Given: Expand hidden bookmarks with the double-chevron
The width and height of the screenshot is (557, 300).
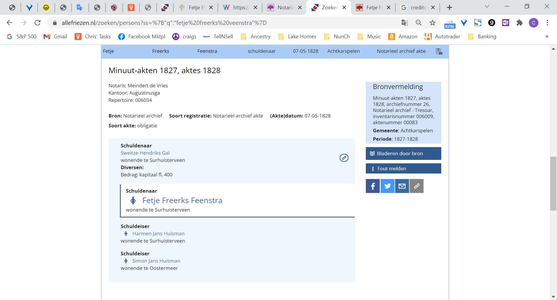Looking at the screenshot, I should [547, 37].
